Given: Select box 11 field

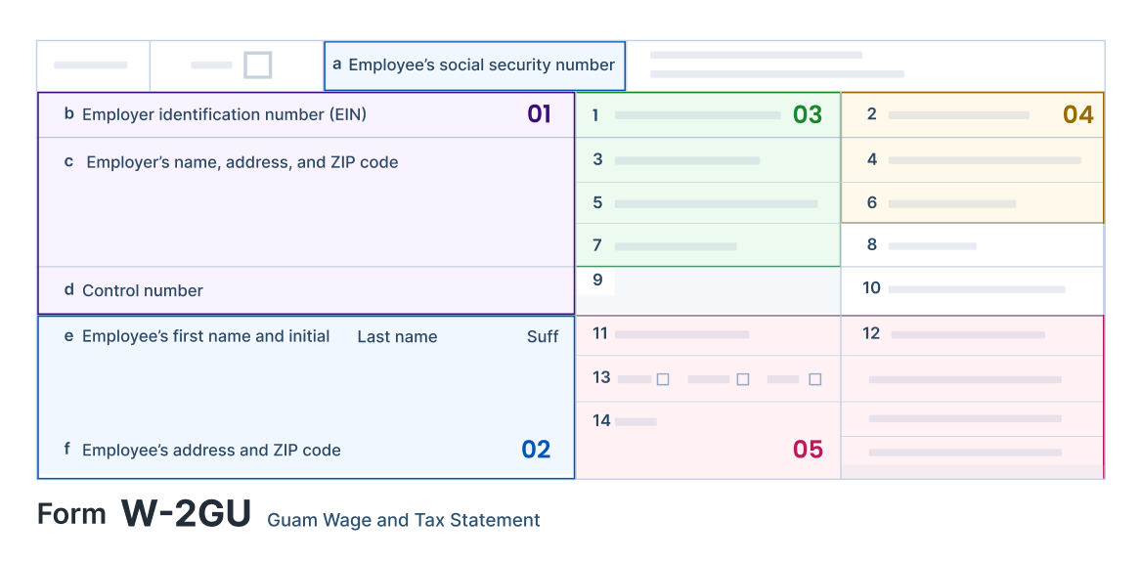Looking at the screenshot, I should [x=708, y=335].
